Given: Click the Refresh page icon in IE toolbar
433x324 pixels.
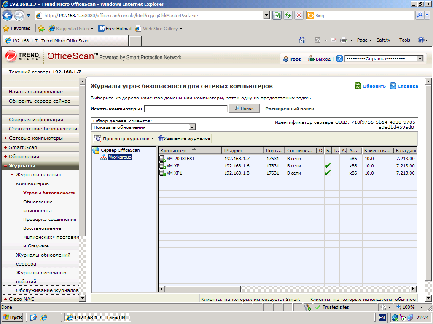Looking at the screenshot, I should pyautogui.click(x=288, y=16).
